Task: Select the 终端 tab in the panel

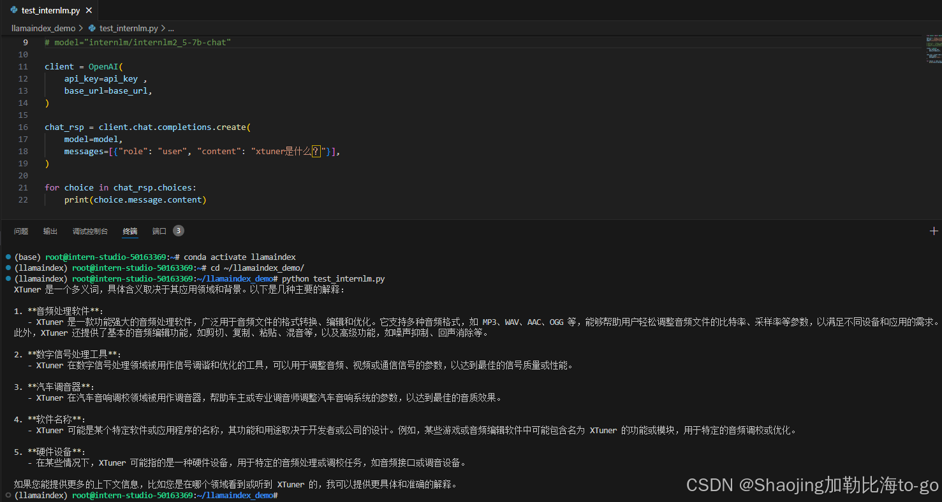Action: tap(129, 231)
